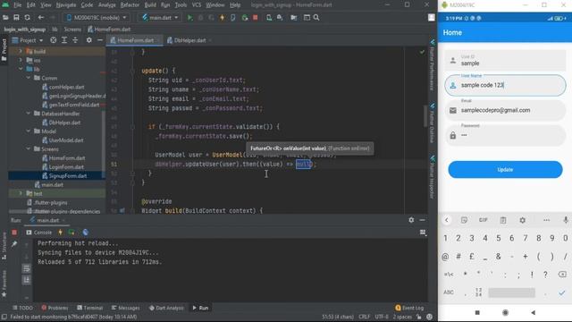572x322 pixels.
Task: Click the red Stop icon in toolbar
Action: [x=256, y=18]
